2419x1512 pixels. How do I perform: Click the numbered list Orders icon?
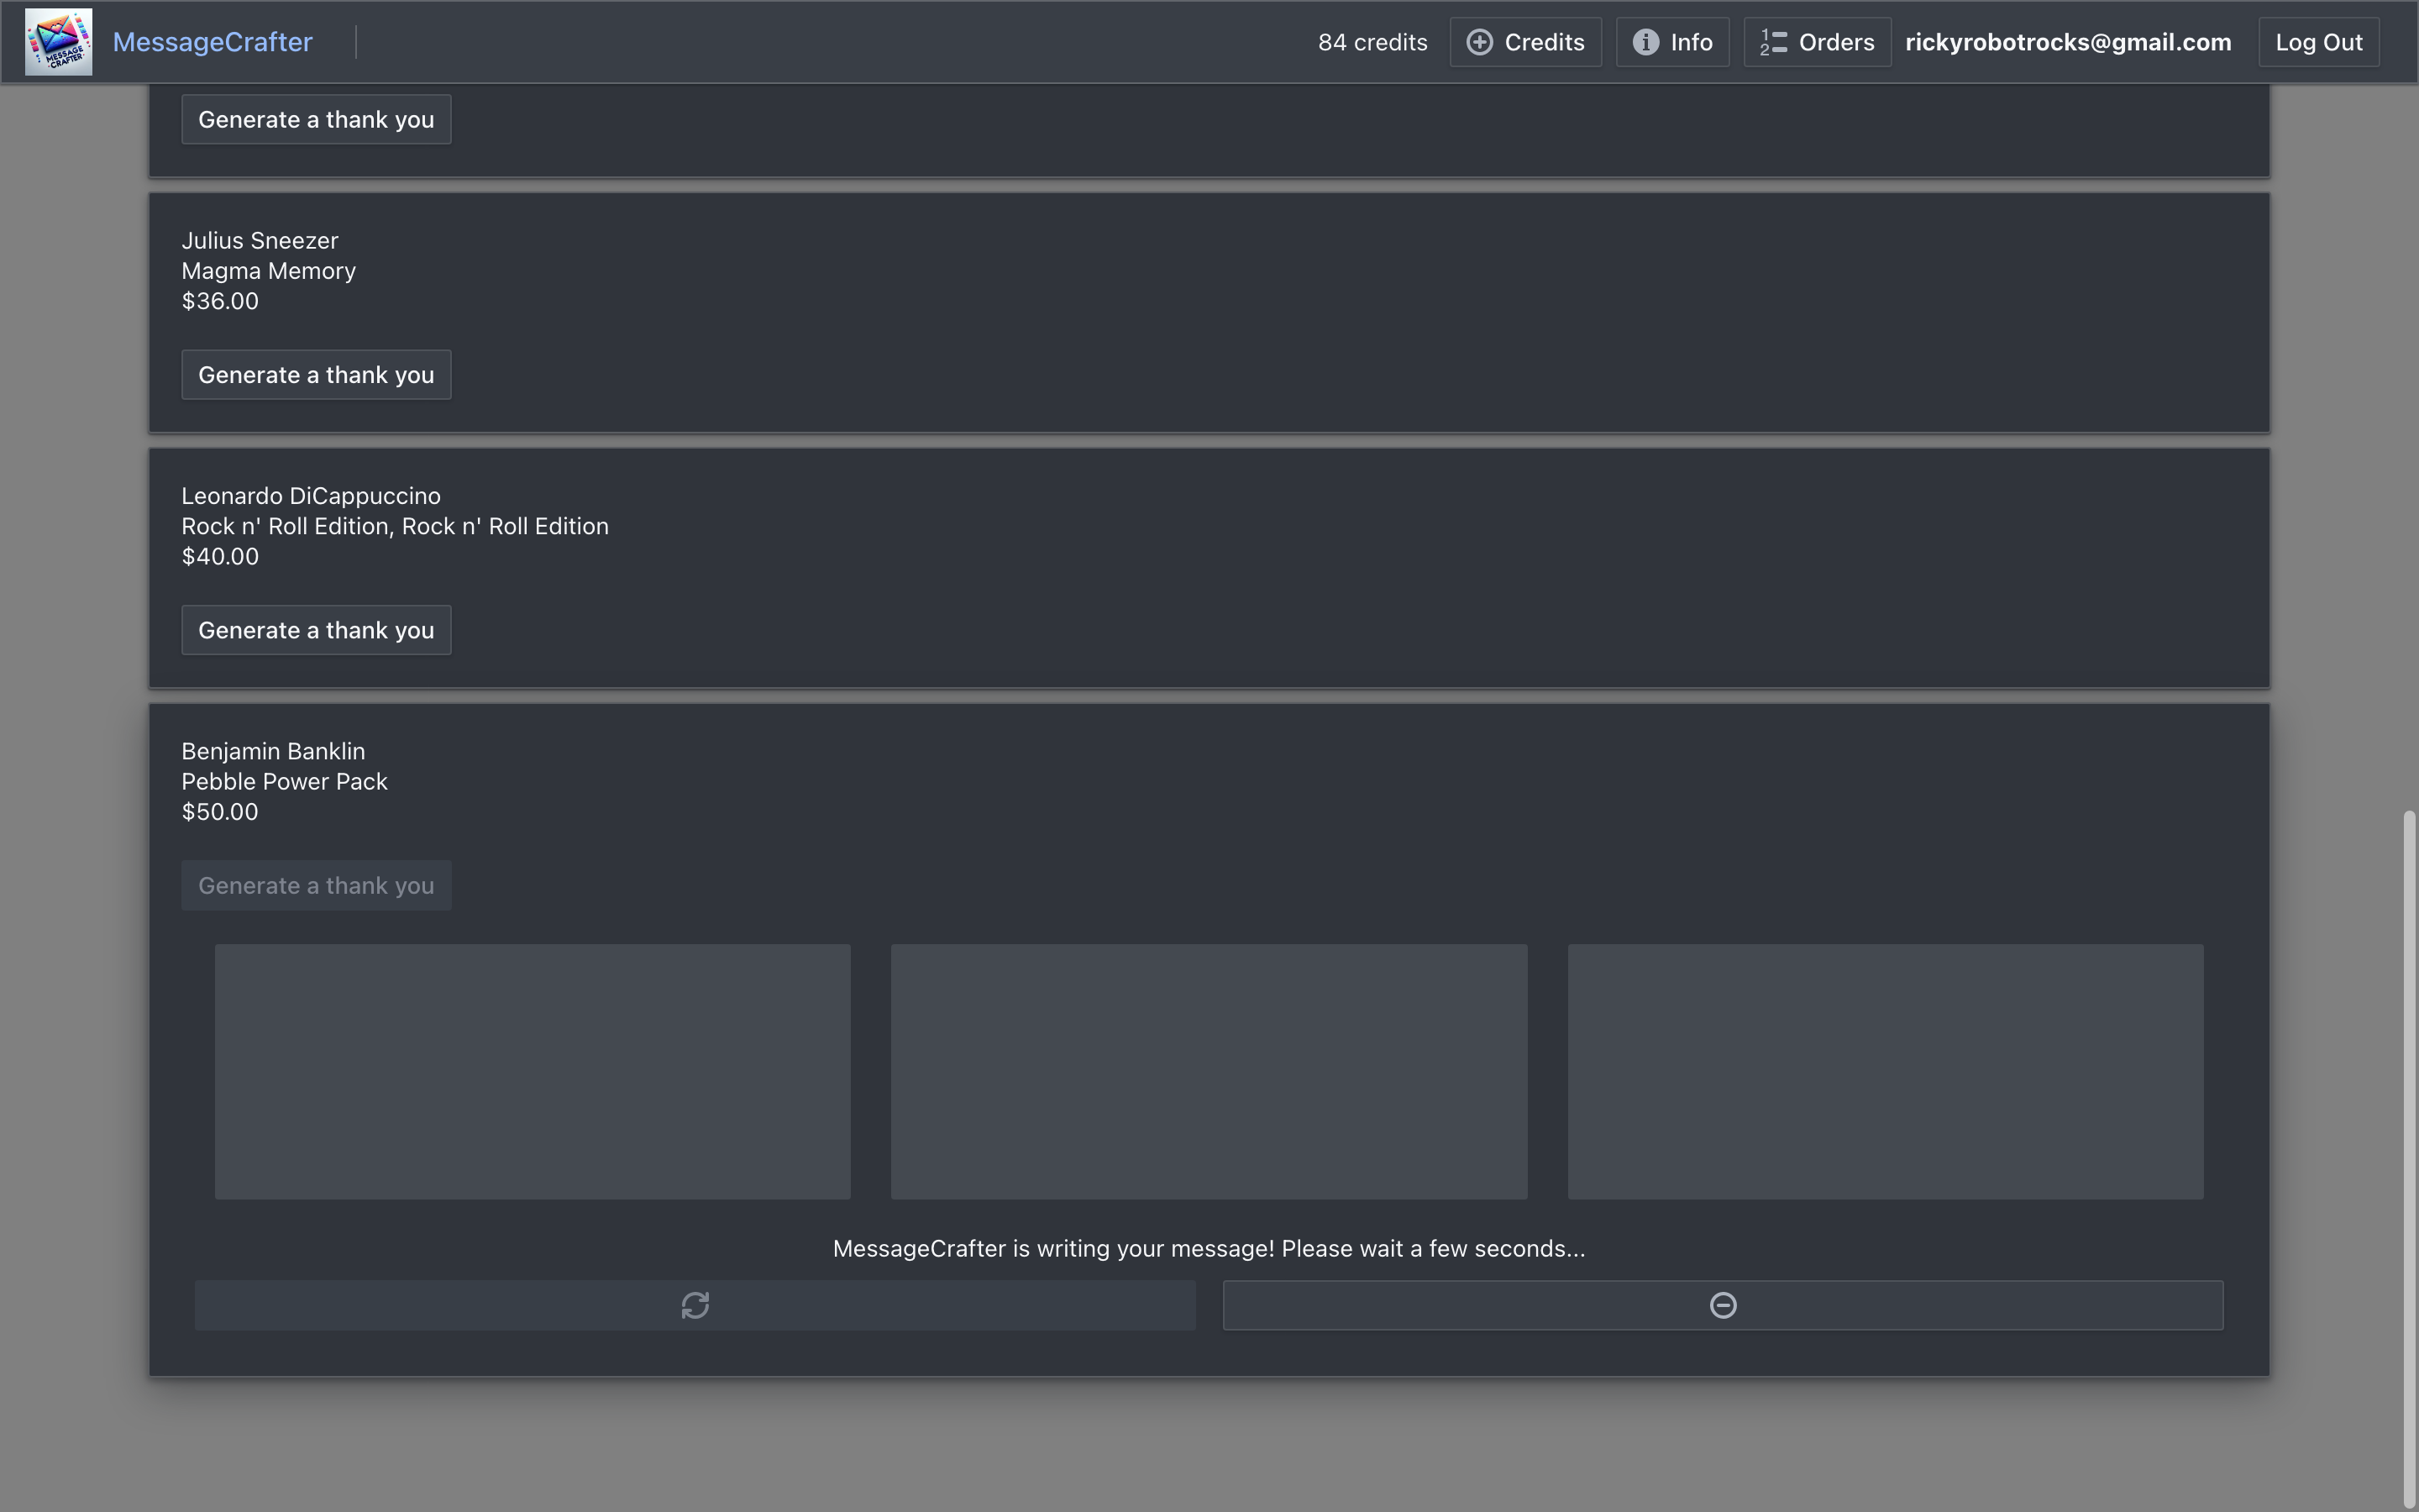[1773, 42]
